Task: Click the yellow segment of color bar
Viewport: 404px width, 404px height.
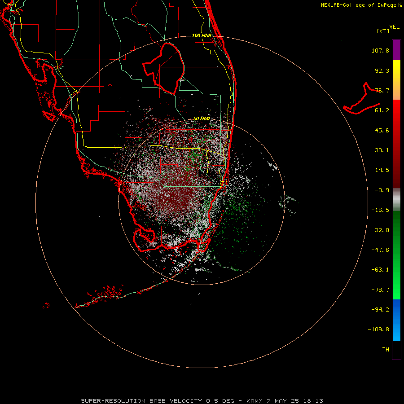Action: coord(396,80)
